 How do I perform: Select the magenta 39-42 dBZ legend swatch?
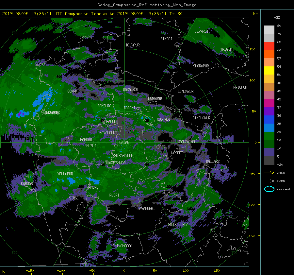[x=269, y=103]
